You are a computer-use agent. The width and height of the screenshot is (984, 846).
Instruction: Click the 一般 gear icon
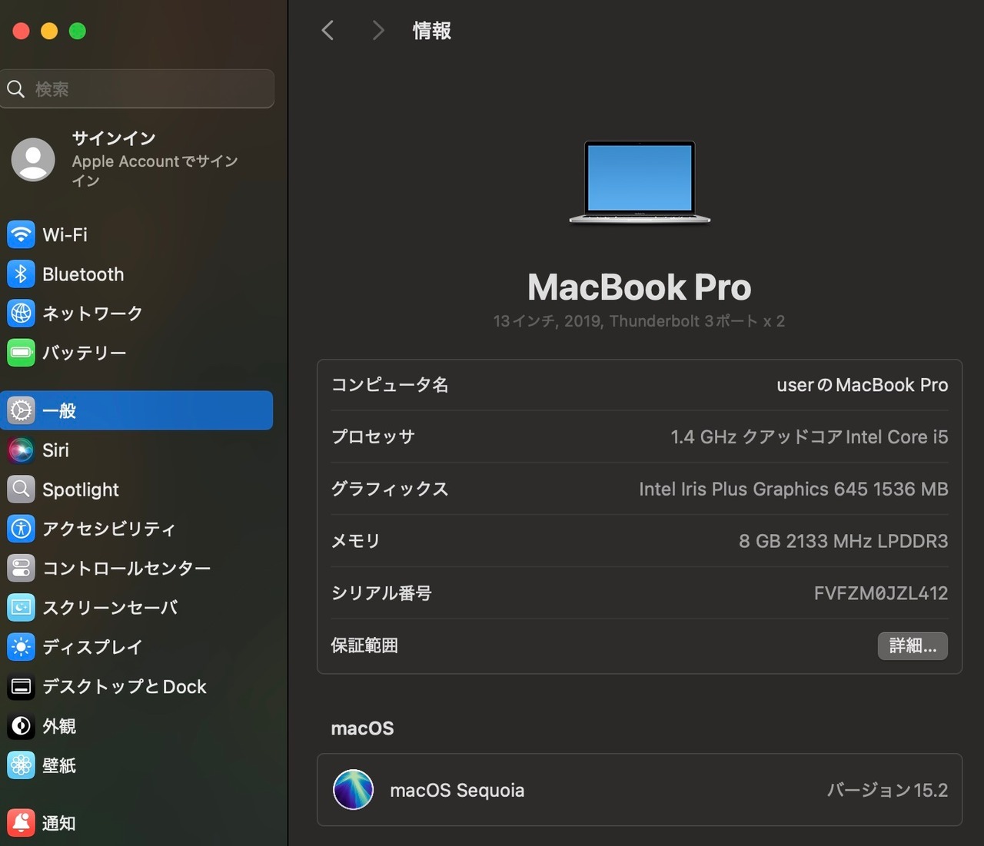click(21, 410)
